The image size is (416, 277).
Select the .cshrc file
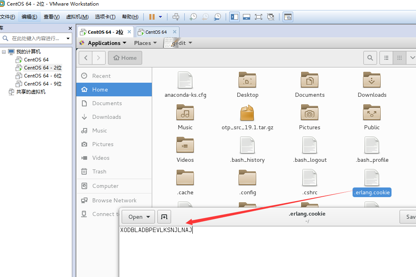coord(310,183)
